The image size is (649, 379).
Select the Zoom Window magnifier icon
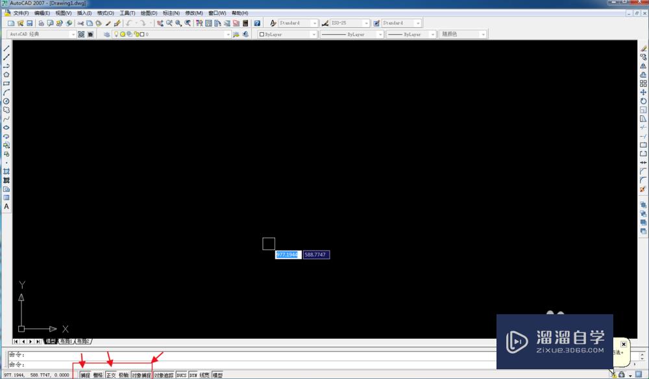(x=177, y=23)
